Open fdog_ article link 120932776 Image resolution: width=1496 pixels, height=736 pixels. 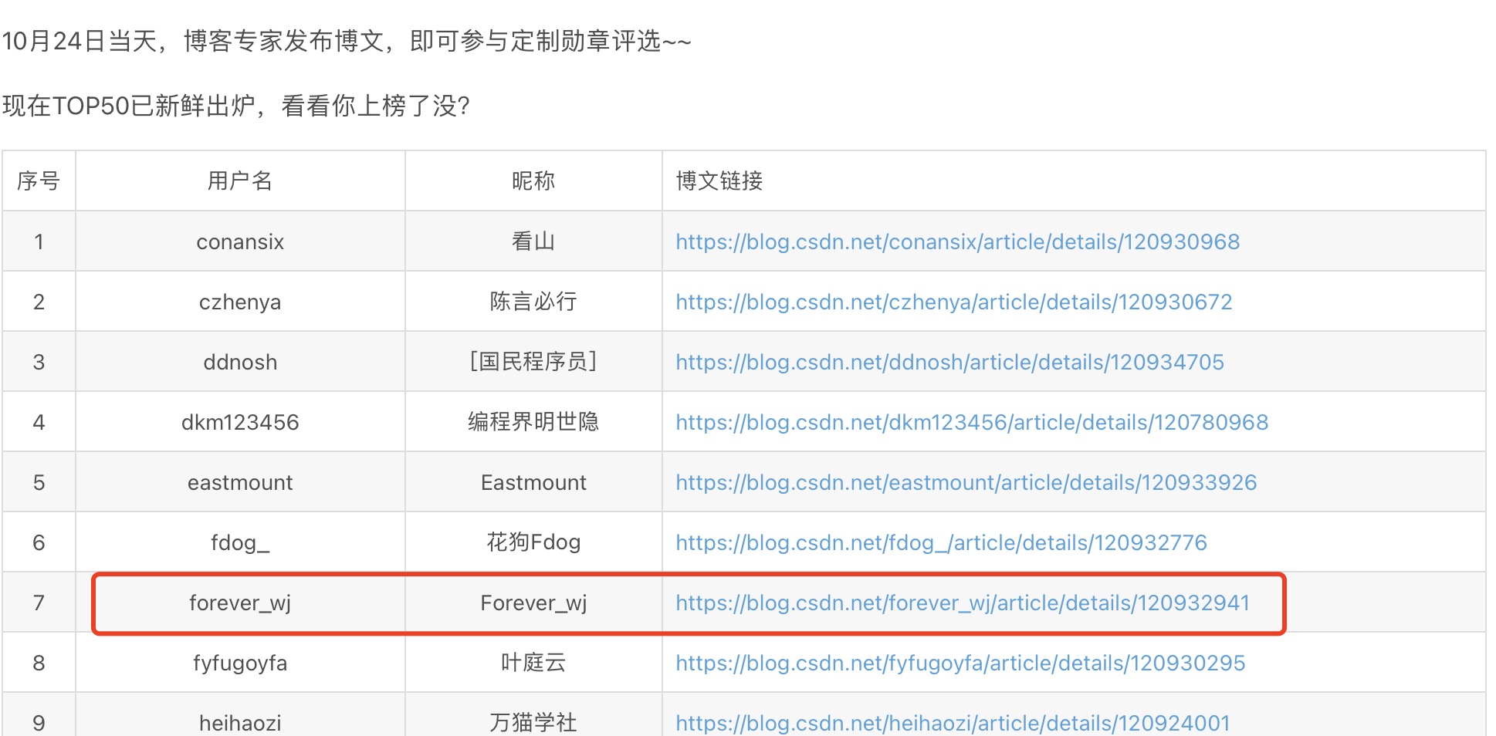coord(941,542)
